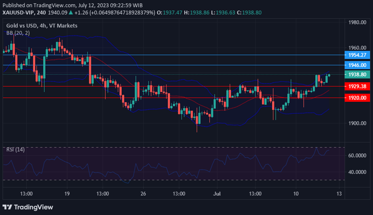Click the 19 date on time axis
This screenshot has height=215, width=373.
tap(67, 193)
